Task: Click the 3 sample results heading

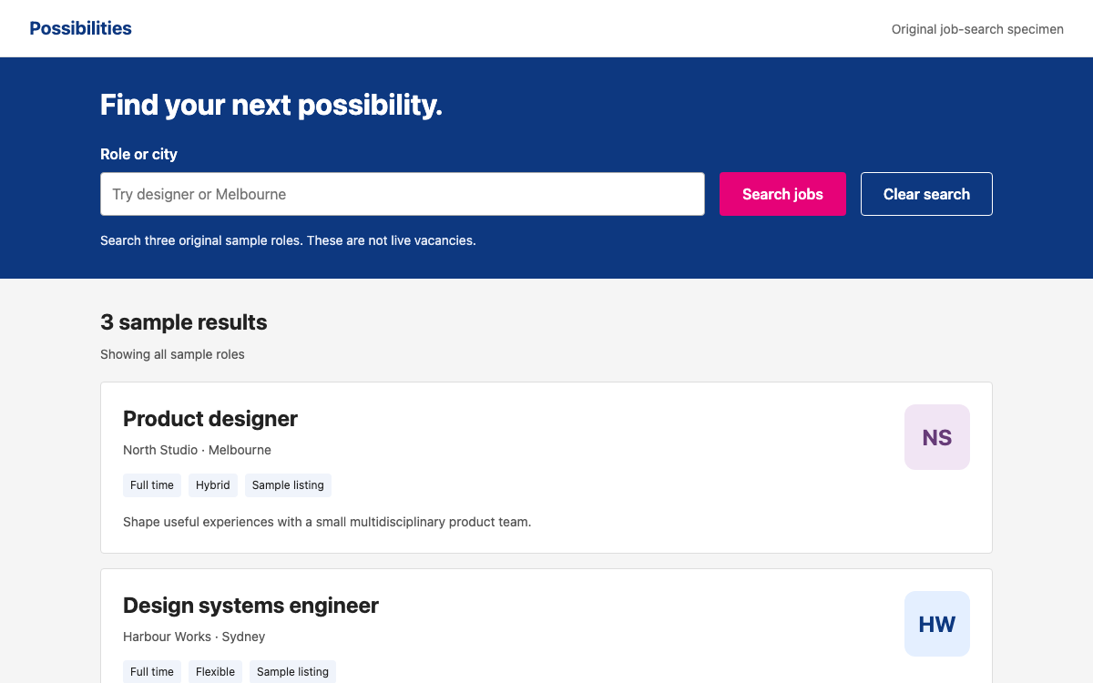Action: 184,322
